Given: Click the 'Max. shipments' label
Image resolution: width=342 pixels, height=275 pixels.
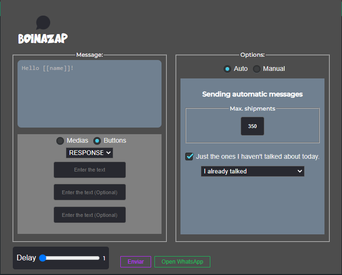Looking at the screenshot, I should point(252,109).
